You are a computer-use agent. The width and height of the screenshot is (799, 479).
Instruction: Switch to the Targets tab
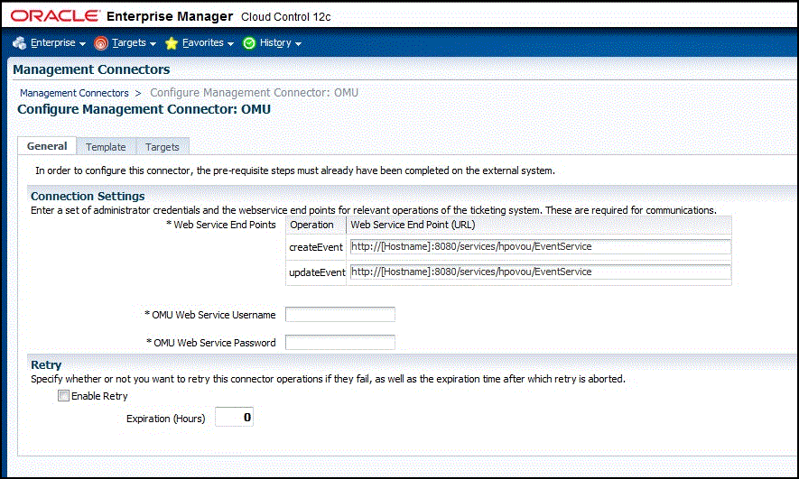click(x=162, y=147)
